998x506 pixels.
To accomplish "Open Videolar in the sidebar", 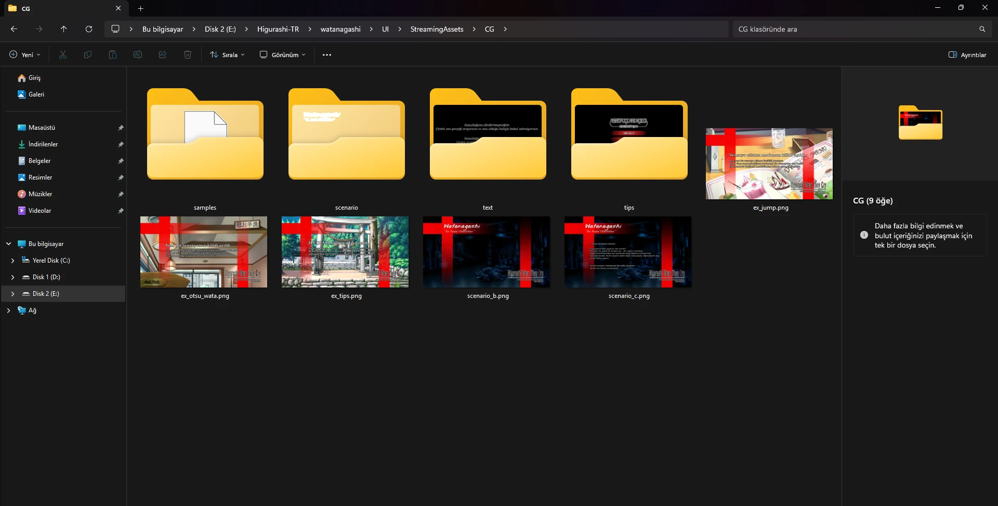I will coord(40,211).
